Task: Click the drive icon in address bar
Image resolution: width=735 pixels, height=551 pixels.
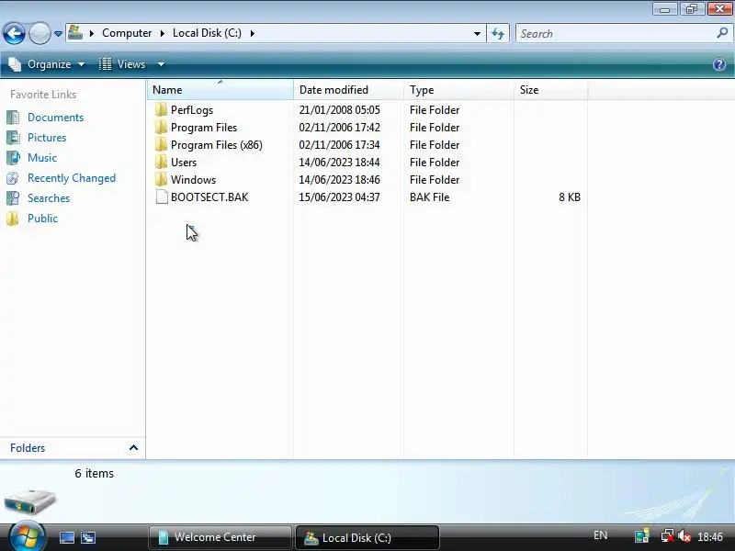Action: 75,33
